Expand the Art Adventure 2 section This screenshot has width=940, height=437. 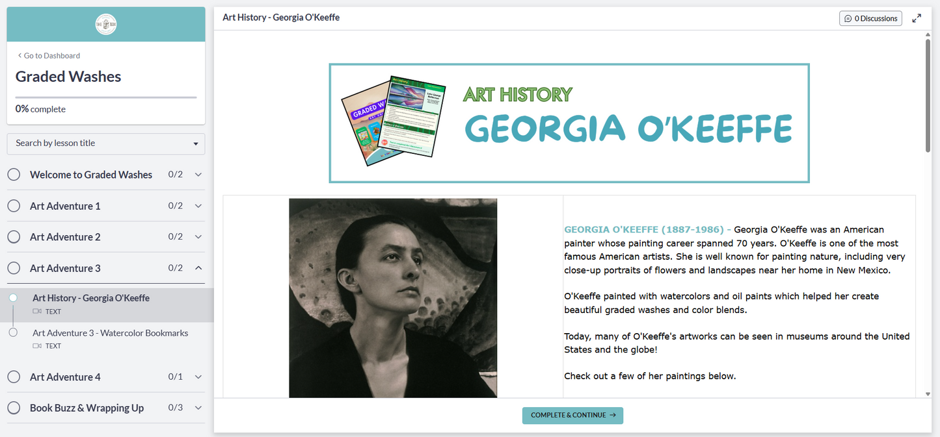click(x=198, y=236)
